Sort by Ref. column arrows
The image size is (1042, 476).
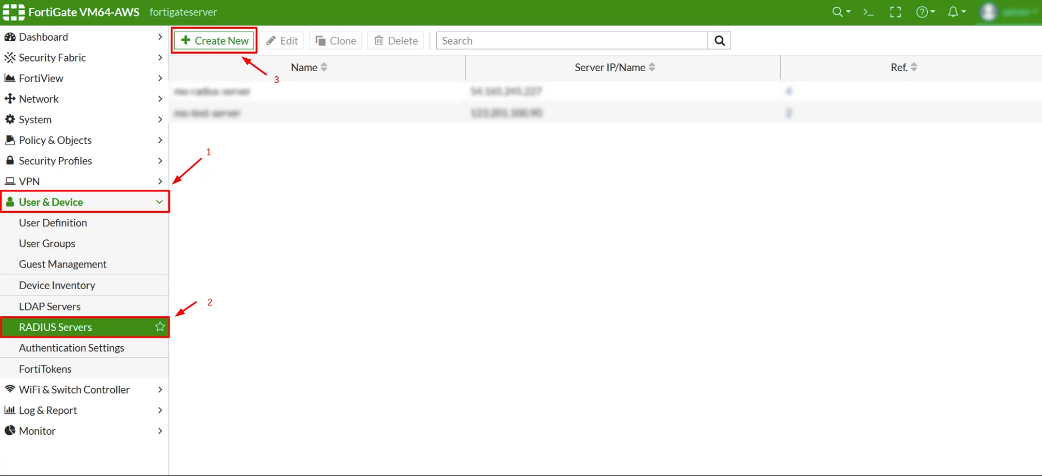pyautogui.click(x=914, y=67)
